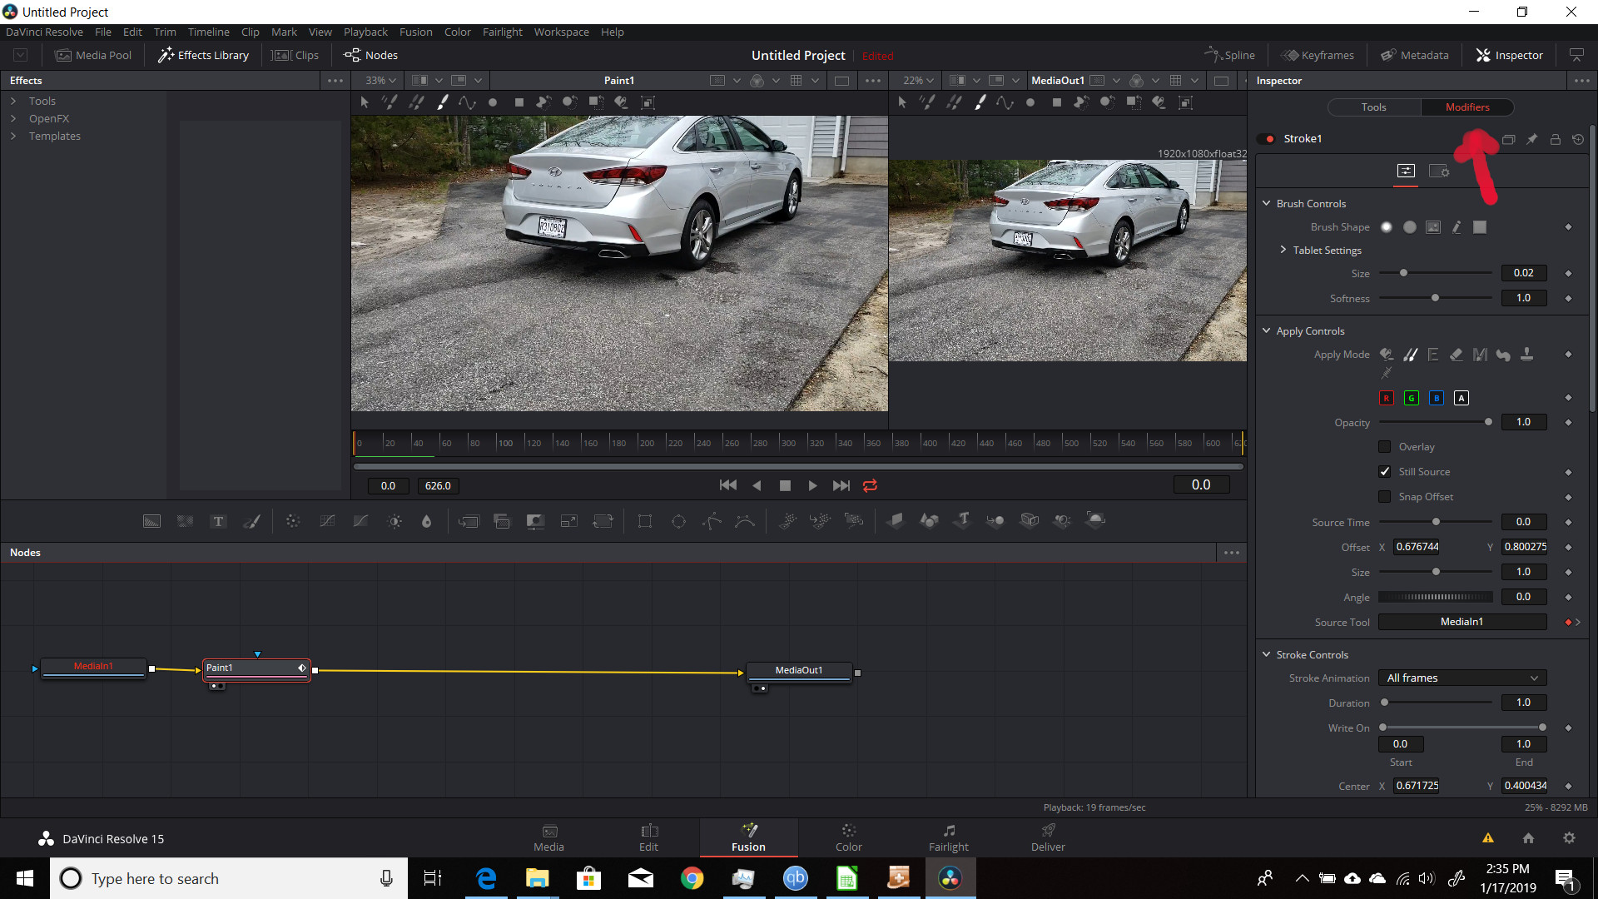Select the Paint tool in the Fusion toolbar

251,521
